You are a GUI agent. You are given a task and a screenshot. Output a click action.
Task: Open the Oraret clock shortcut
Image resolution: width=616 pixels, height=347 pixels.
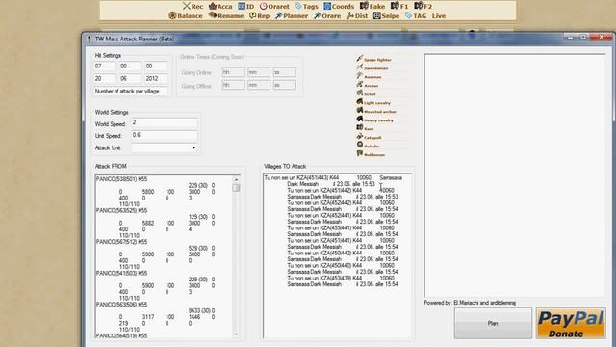pyautogui.click(x=274, y=6)
